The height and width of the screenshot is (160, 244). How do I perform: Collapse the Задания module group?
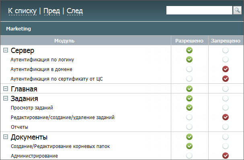[x=6, y=98]
